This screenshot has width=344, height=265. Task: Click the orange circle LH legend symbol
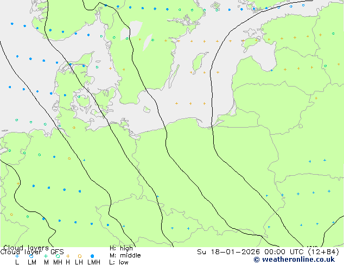(80, 256)
